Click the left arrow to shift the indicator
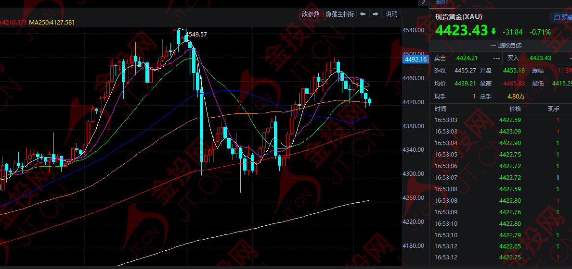The height and width of the screenshot is (269, 572). (x=363, y=14)
